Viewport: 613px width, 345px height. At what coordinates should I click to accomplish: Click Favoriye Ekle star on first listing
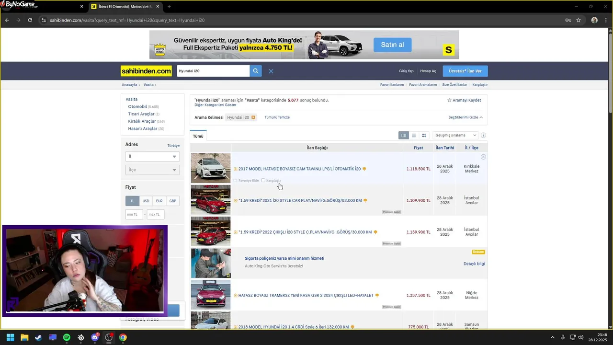235,181
